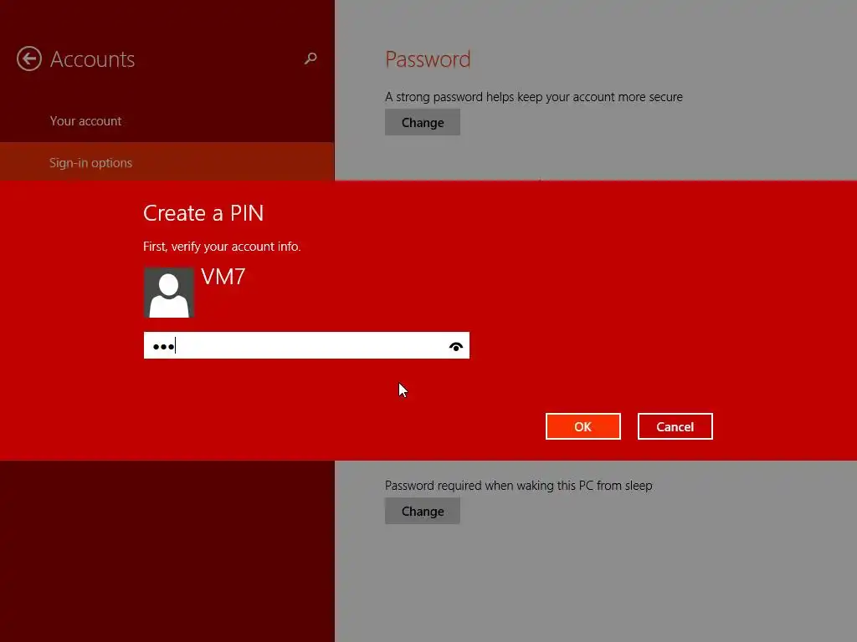Click the 'Password required when waking this PC' text
This screenshot has height=642, width=857.
(519, 486)
